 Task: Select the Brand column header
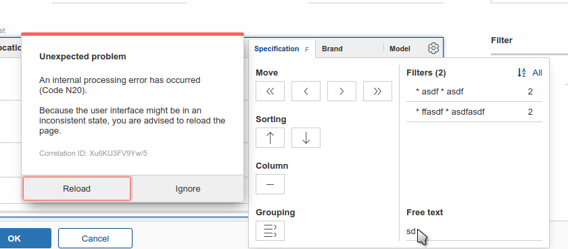[x=350, y=49]
